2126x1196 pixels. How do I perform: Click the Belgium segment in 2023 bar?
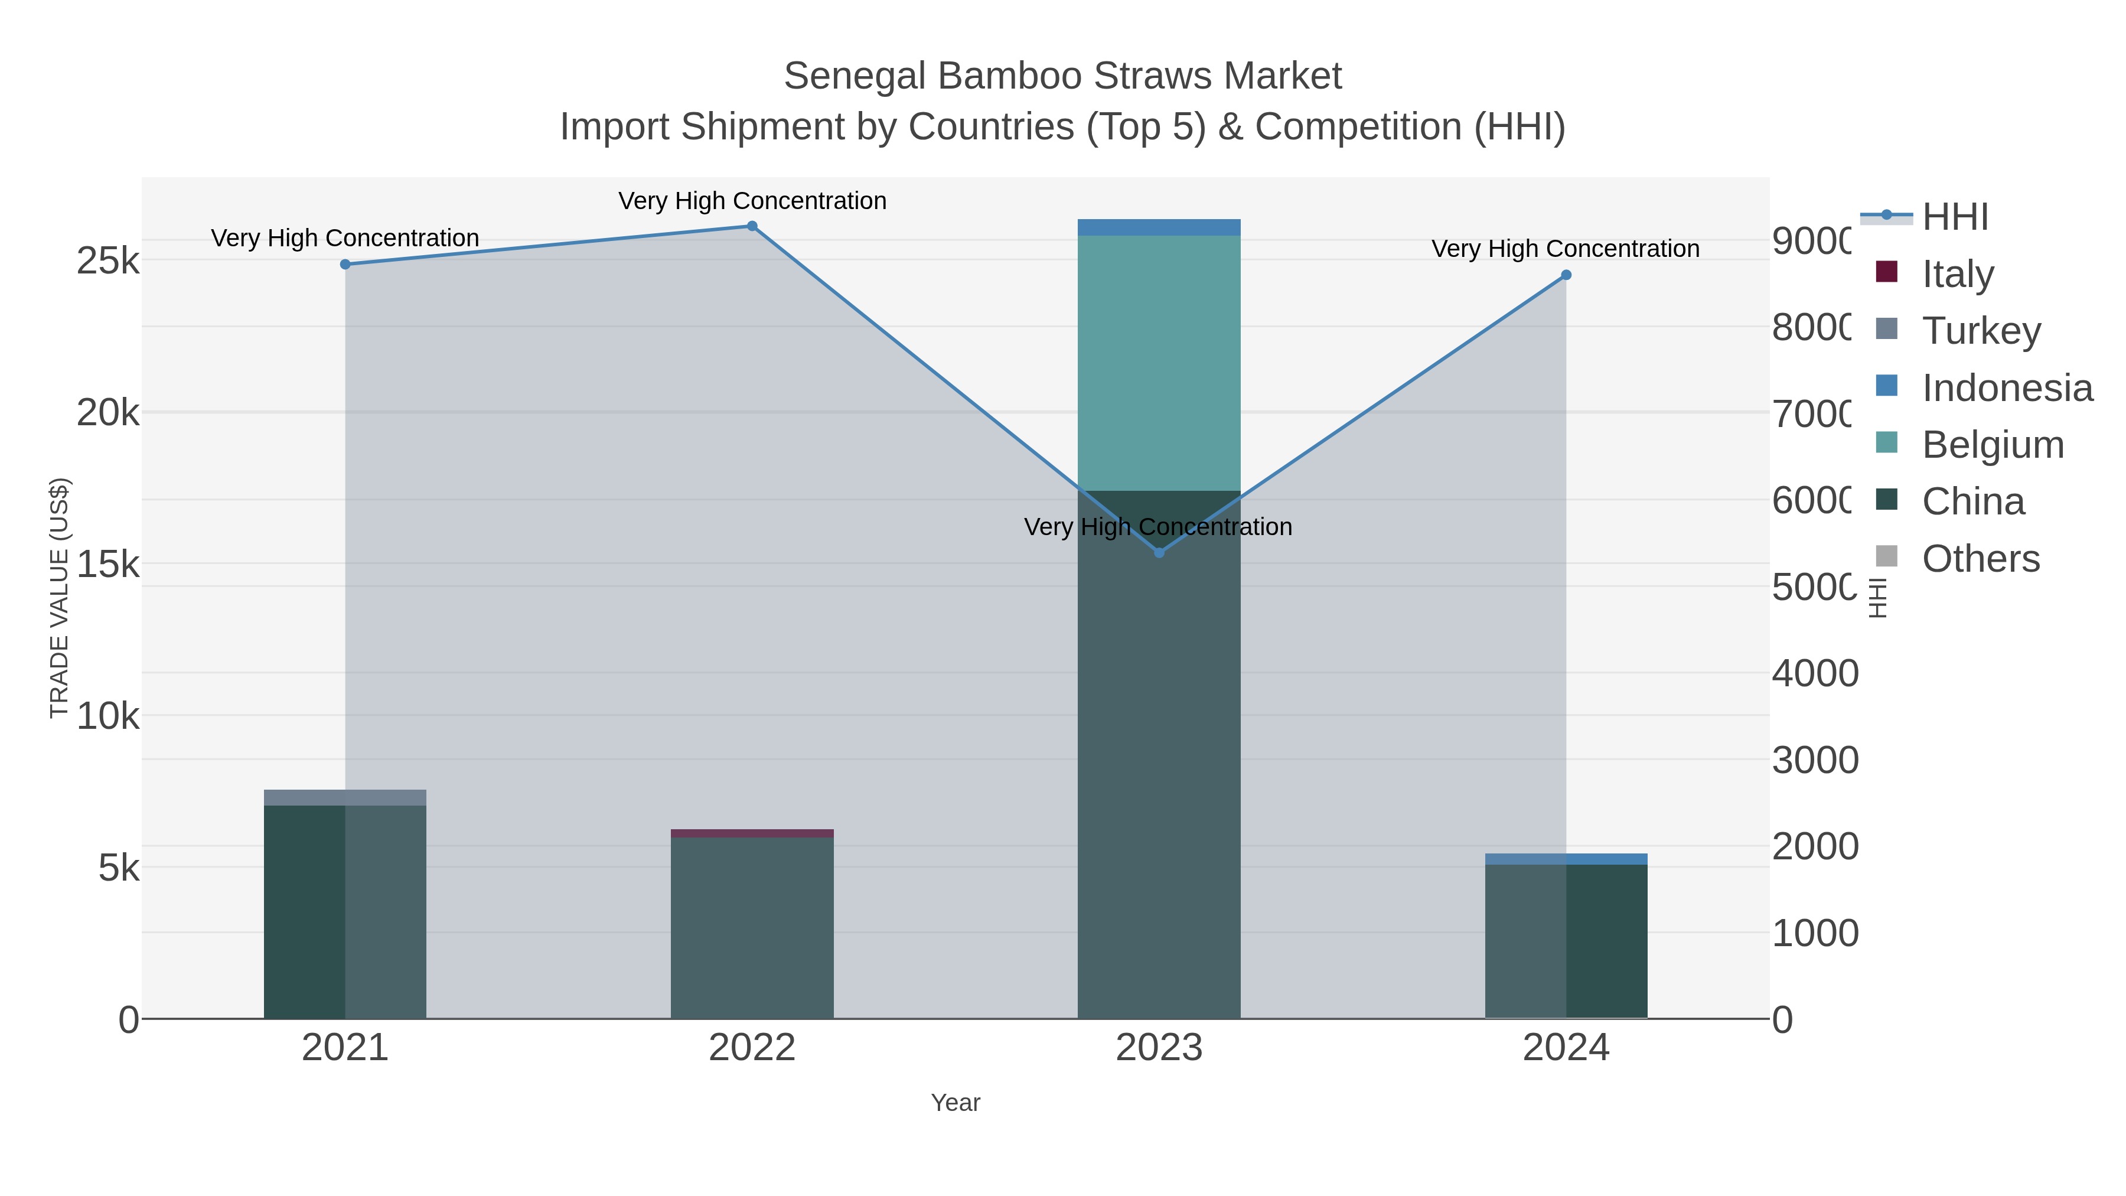1159,363
